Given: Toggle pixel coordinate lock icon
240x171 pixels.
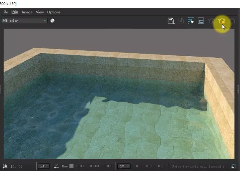Looking at the screenshot, I should (x=5, y=166).
